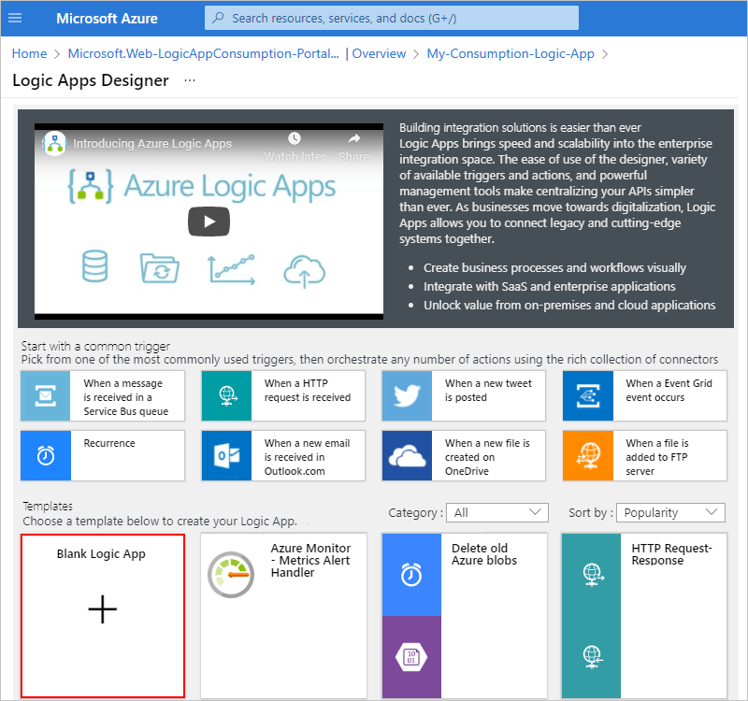Select the Service Bus queue trigger icon

pos(45,395)
